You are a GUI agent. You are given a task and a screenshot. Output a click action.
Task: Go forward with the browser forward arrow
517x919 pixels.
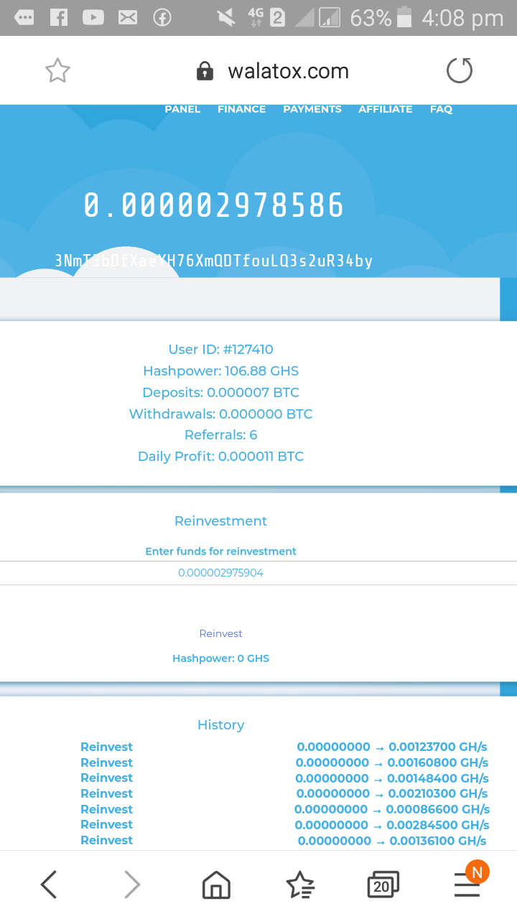132,884
